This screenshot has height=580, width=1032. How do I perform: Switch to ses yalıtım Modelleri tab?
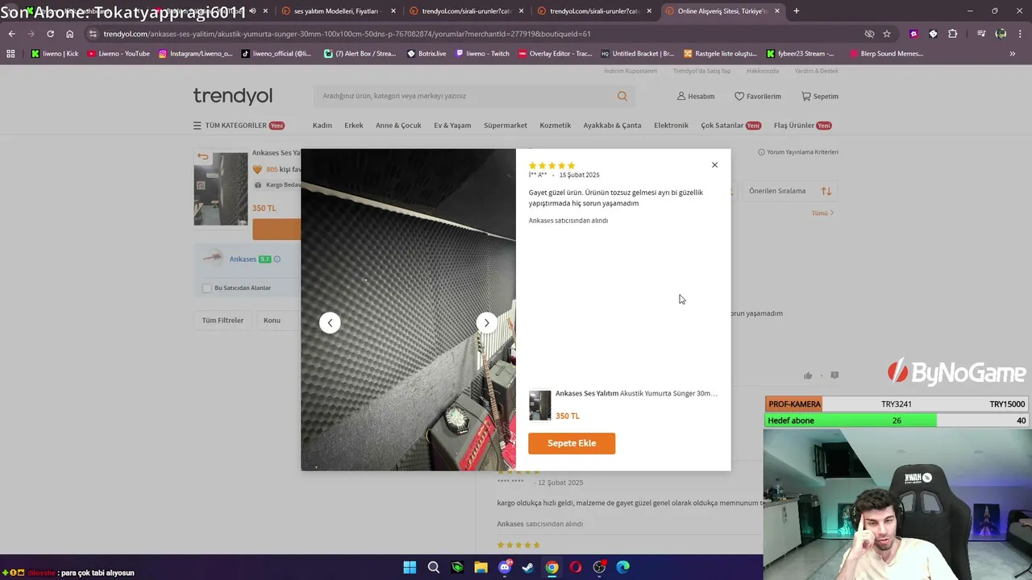339,11
